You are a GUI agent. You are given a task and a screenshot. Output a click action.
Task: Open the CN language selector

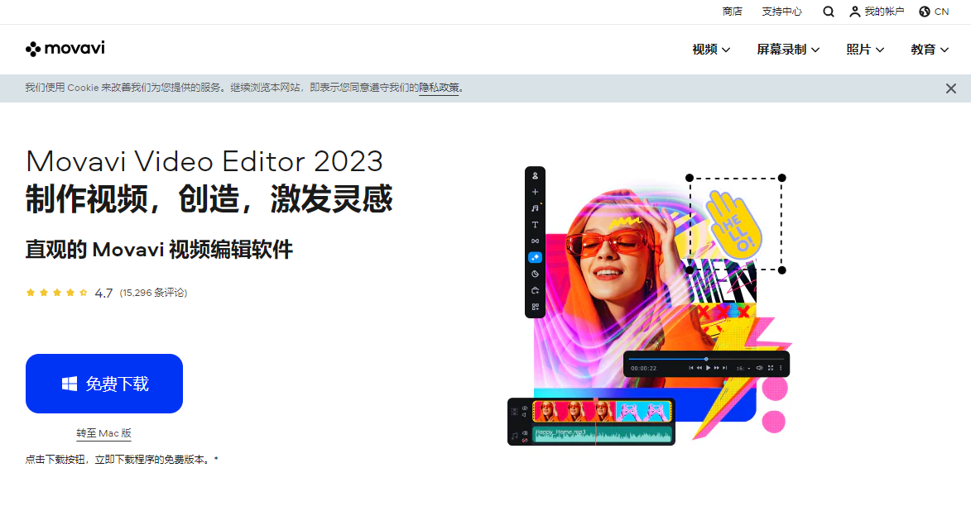(x=934, y=12)
